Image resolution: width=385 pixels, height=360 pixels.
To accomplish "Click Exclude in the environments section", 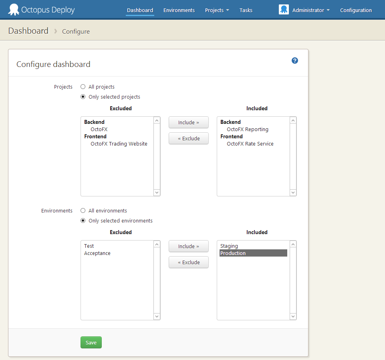I will (x=188, y=262).
